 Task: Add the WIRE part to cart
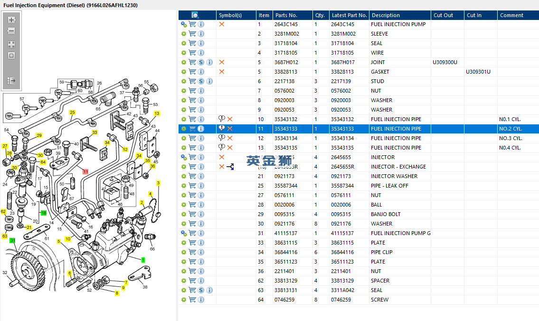click(x=192, y=53)
